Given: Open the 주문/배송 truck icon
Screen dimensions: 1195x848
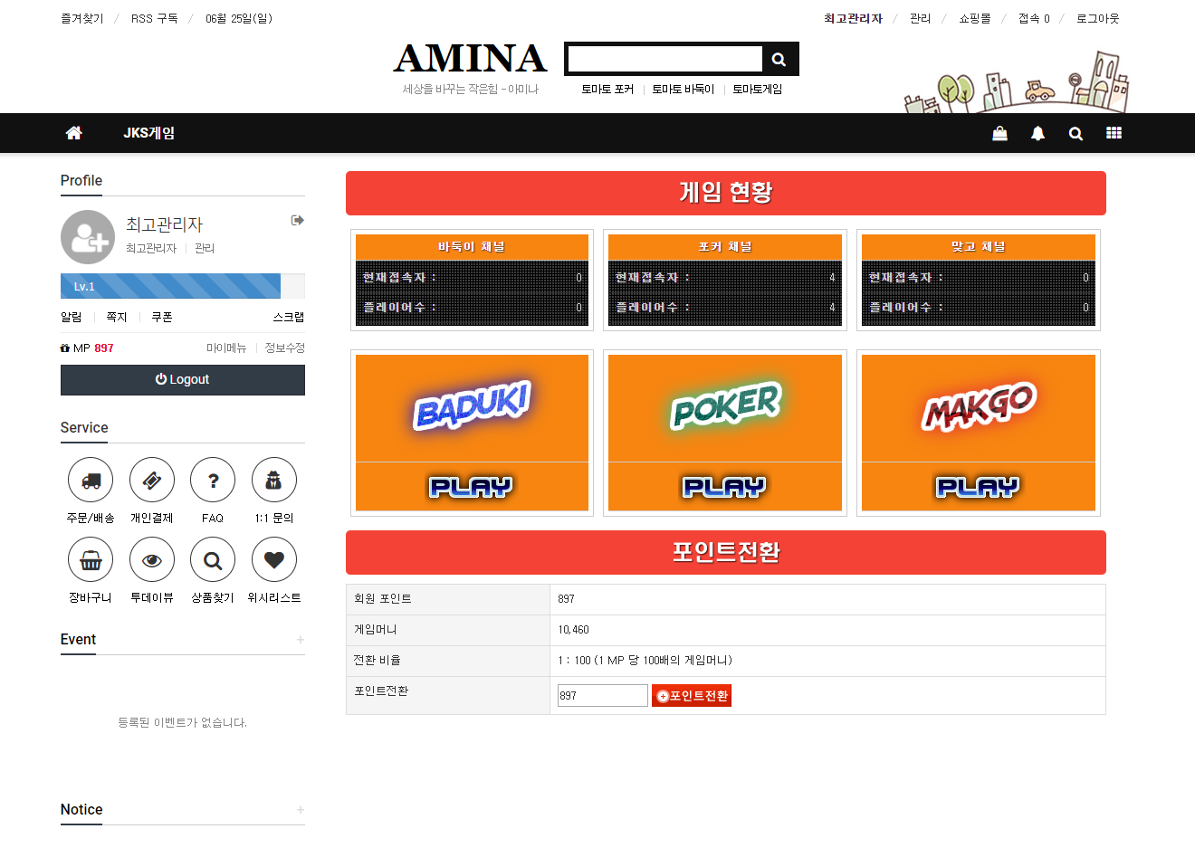Looking at the screenshot, I should [91, 481].
